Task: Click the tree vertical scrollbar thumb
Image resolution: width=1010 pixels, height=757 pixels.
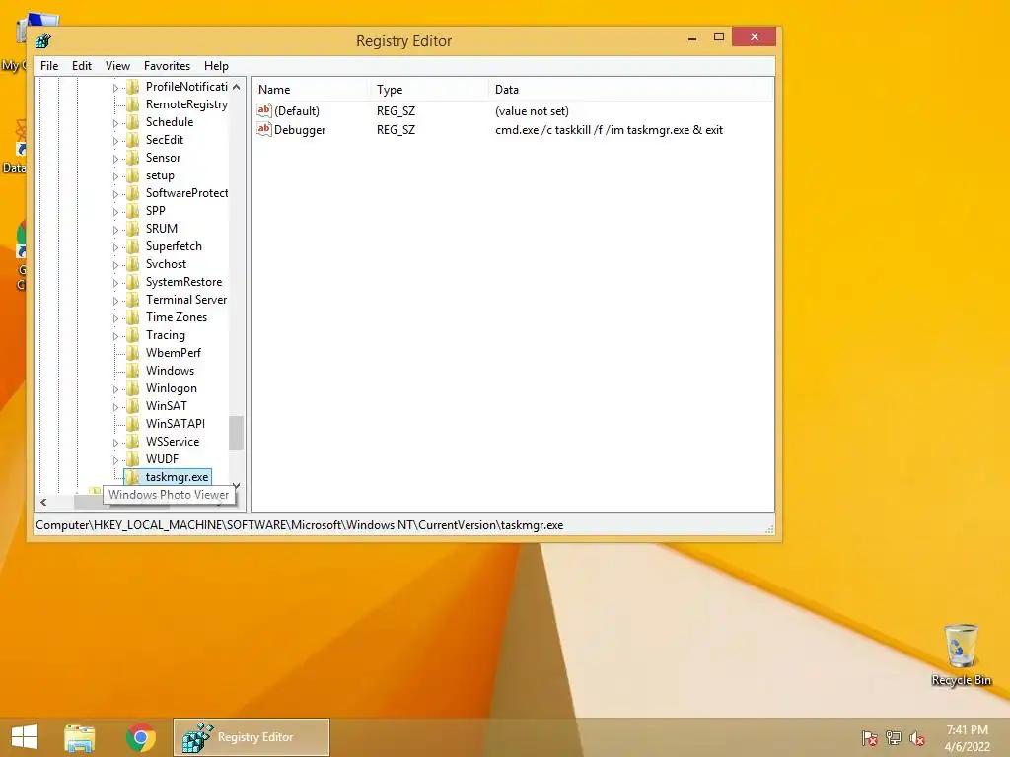Action: coord(236,433)
